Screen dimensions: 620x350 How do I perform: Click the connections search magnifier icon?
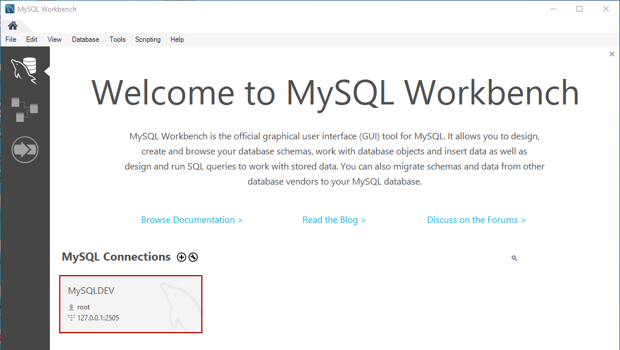(514, 258)
